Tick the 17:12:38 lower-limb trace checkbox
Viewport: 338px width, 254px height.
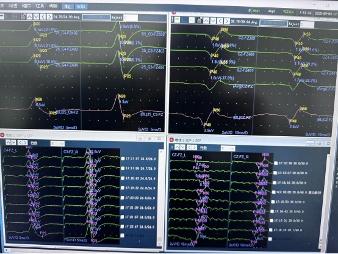[x=276, y=163]
